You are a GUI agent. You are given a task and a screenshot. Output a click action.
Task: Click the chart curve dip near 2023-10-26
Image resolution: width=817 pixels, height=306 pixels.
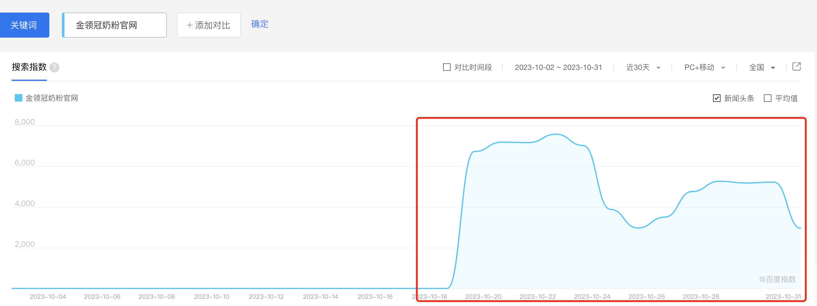pos(638,228)
